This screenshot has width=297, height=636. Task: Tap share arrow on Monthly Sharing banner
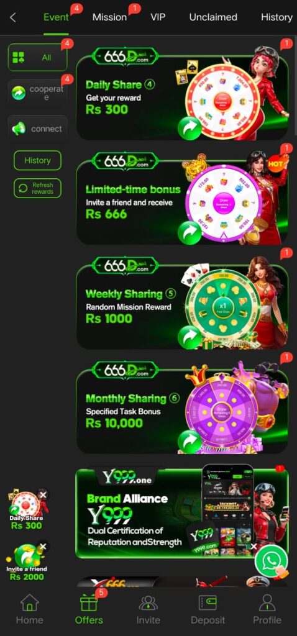click(x=190, y=442)
